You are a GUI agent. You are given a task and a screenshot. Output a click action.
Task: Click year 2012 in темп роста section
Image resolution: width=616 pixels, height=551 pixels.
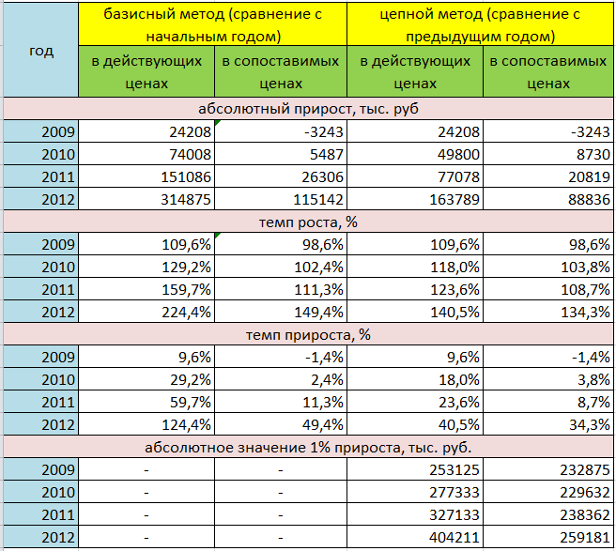point(41,312)
